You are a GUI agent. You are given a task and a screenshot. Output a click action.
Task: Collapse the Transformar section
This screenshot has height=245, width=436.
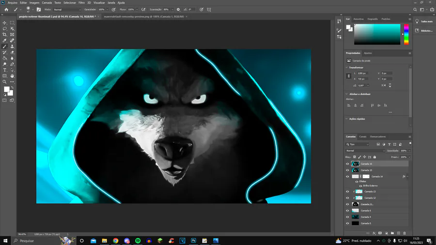[347, 67]
